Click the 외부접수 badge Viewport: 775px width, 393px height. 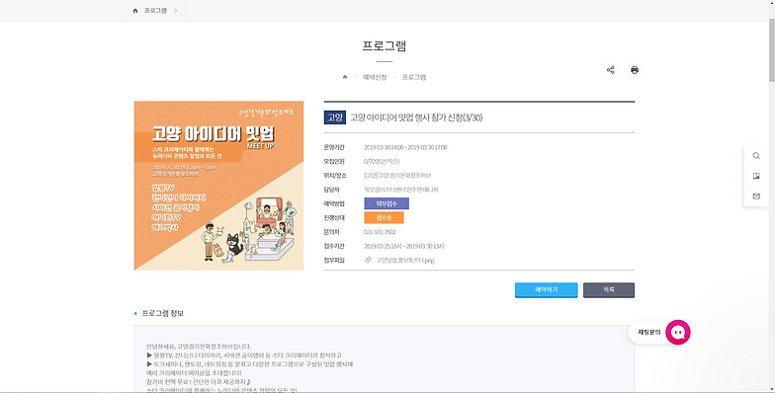coord(387,203)
